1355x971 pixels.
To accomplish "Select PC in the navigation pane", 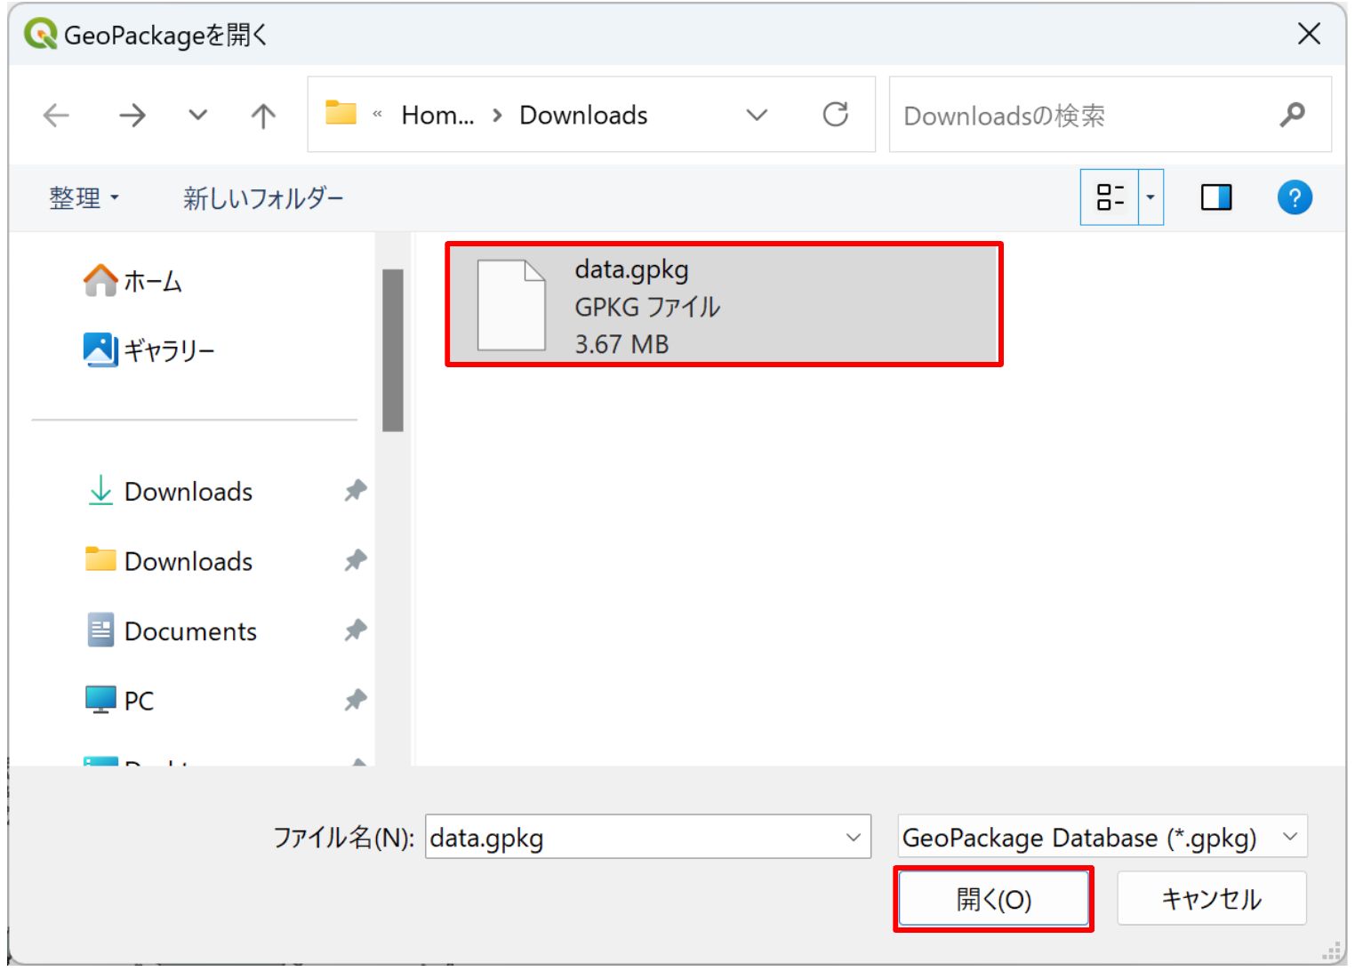I will point(120,701).
